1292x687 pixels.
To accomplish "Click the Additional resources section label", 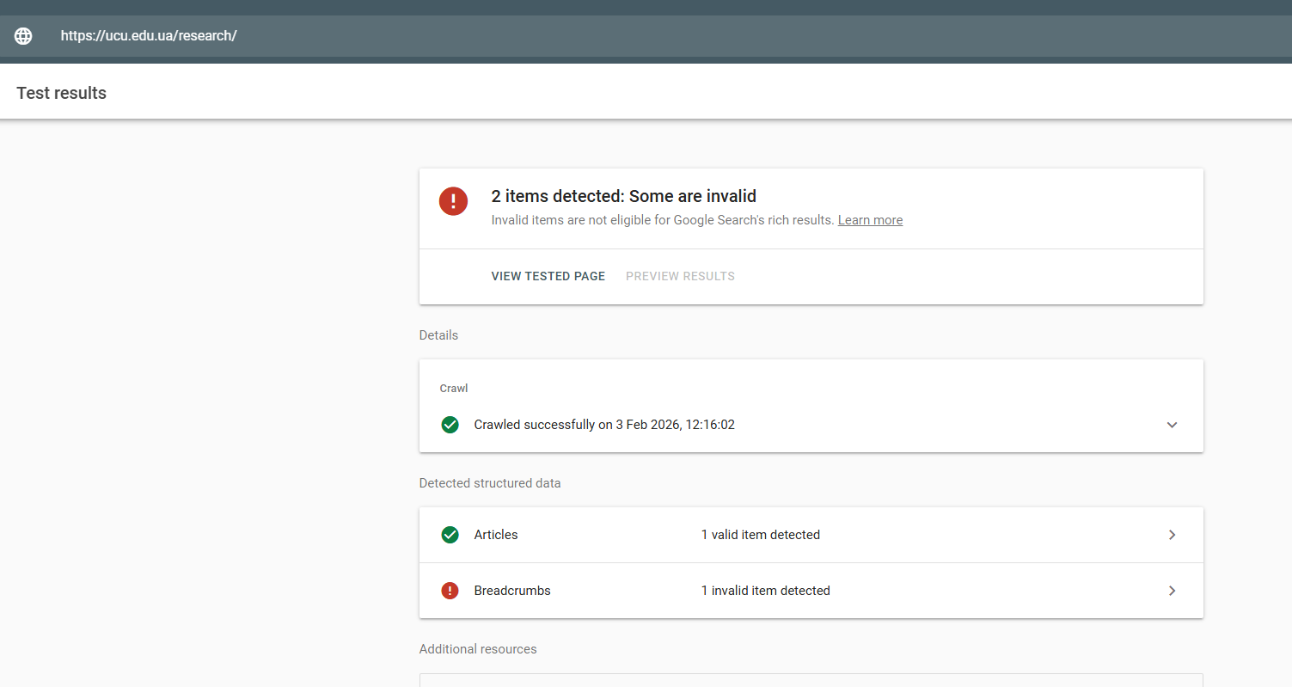I will [x=478, y=649].
